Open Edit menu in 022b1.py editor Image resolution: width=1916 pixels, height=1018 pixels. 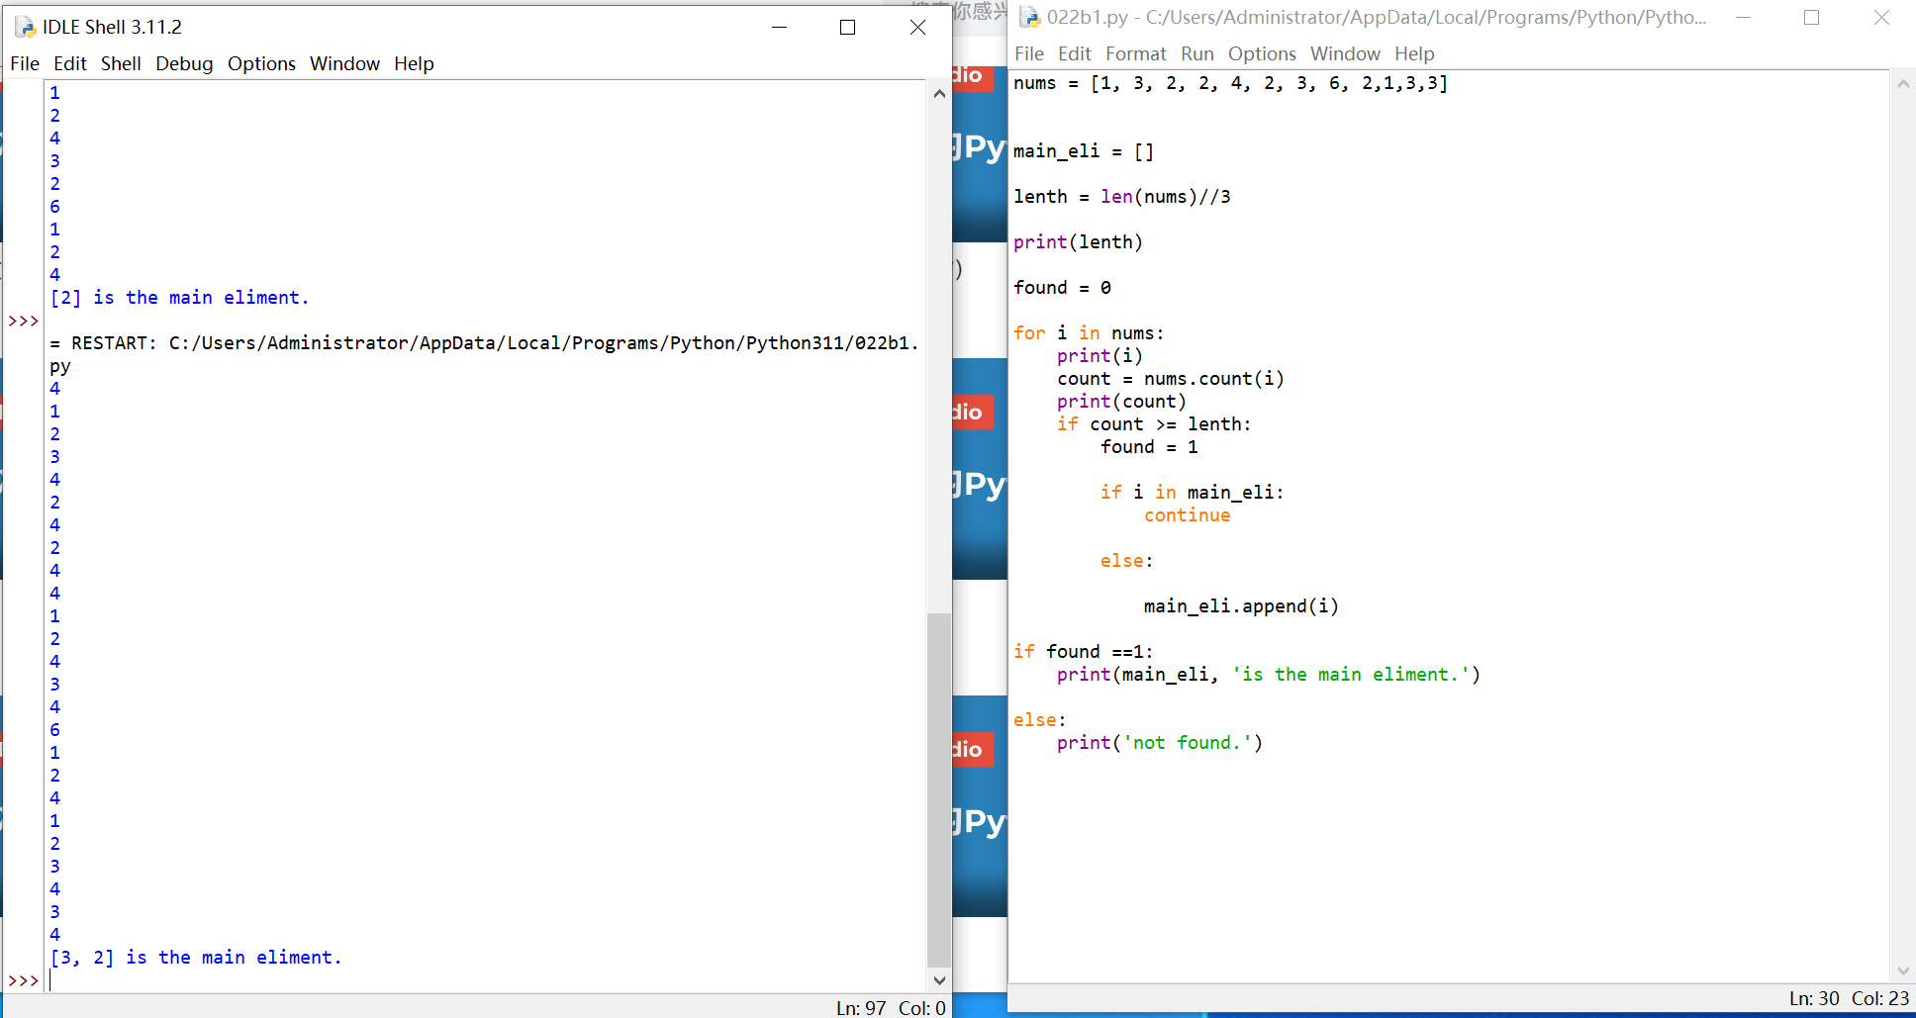[1075, 53]
